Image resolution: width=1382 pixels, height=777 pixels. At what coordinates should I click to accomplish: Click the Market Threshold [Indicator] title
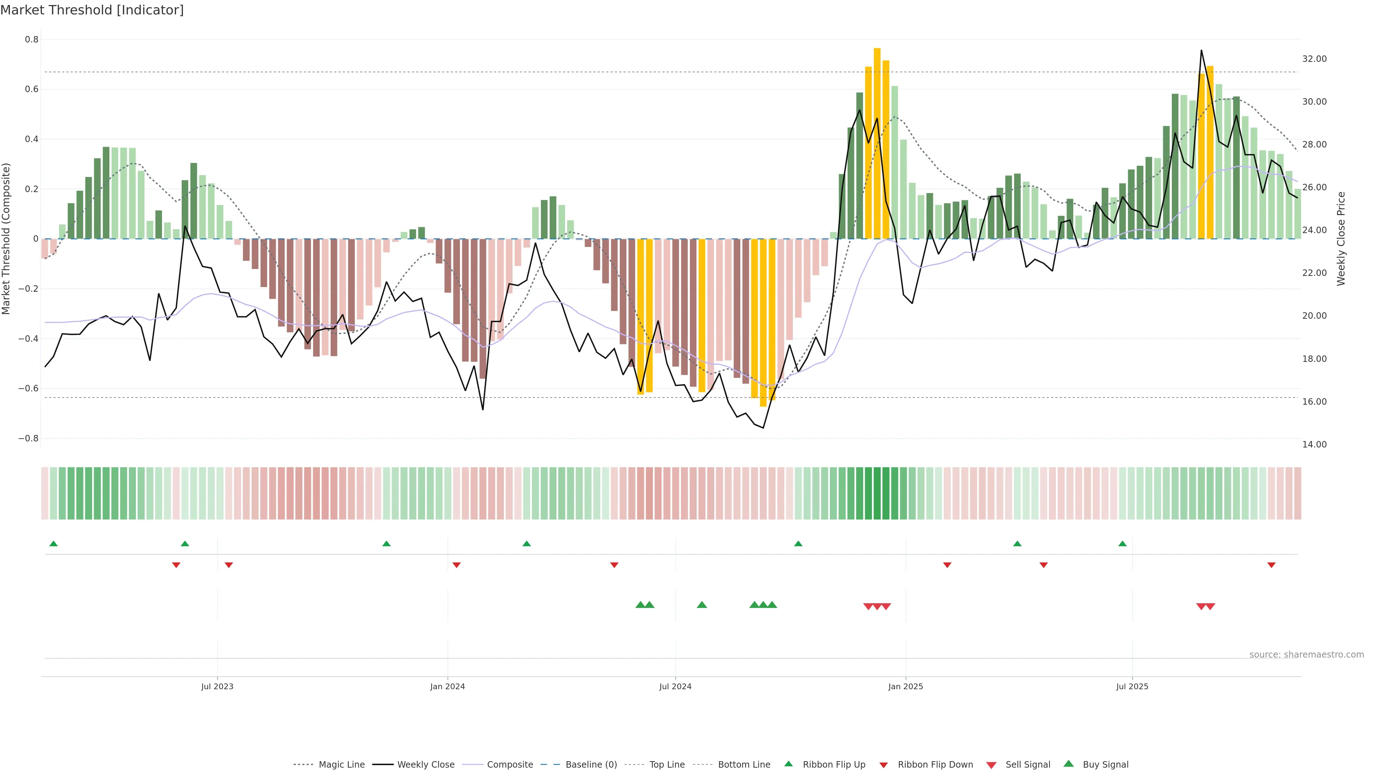92,10
